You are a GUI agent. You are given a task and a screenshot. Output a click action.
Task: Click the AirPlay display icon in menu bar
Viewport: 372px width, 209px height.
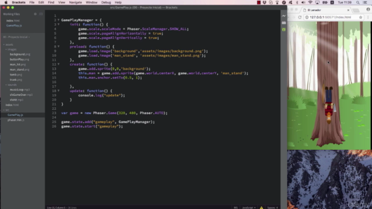(x=317, y=2)
